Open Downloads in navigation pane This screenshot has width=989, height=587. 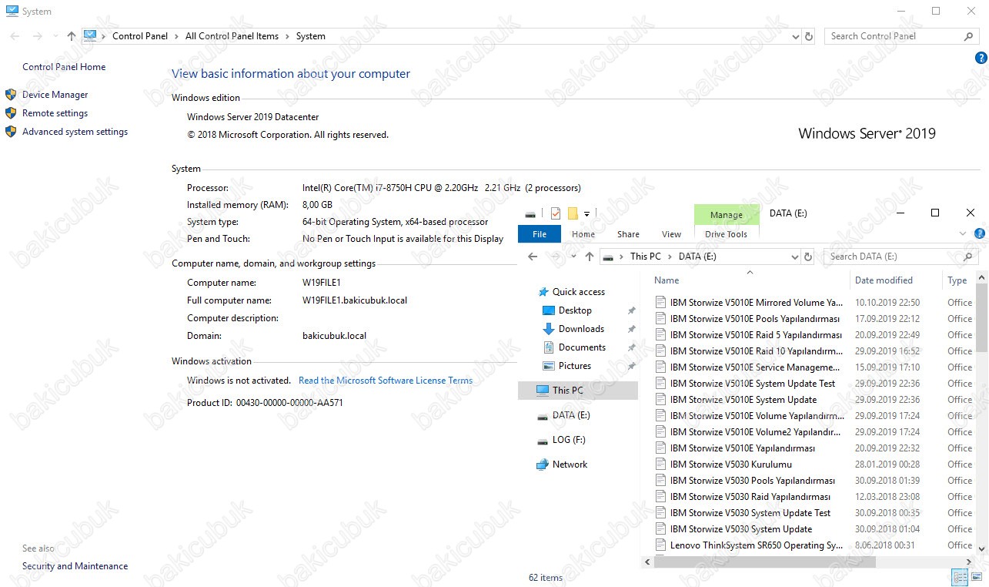[x=581, y=329]
